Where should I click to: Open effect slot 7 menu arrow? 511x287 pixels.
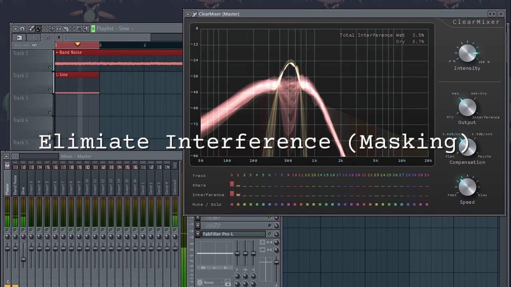point(198,226)
